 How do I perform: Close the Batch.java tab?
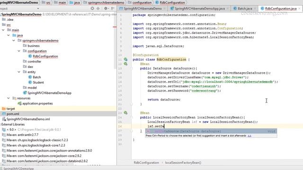[255, 8]
